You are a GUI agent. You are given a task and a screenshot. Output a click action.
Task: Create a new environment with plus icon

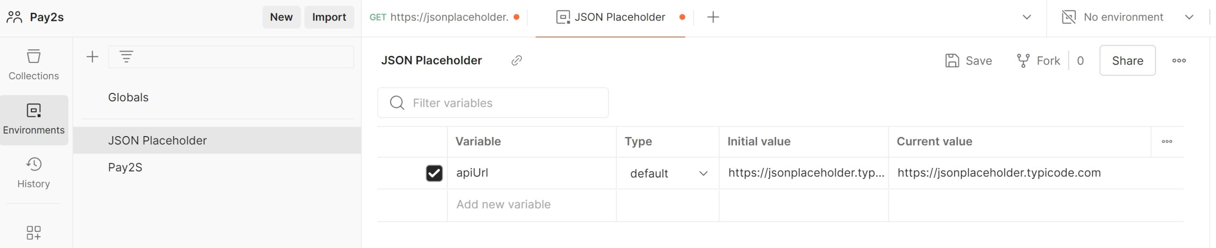point(92,57)
